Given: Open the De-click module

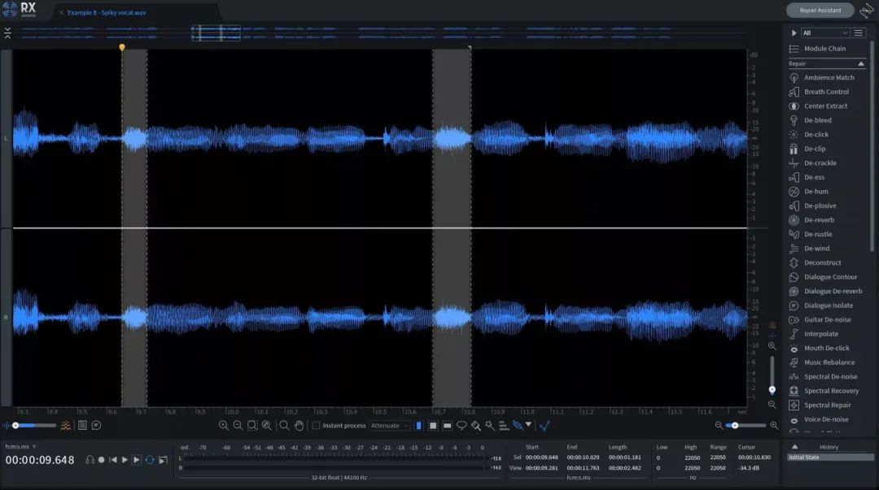Looking at the screenshot, I should (808, 134).
